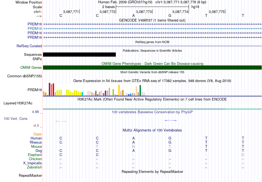This screenshot has width=262, height=182.
Task: Click the '2 bases' scale bar
Action: pyautogui.click(x=153, y=7)
